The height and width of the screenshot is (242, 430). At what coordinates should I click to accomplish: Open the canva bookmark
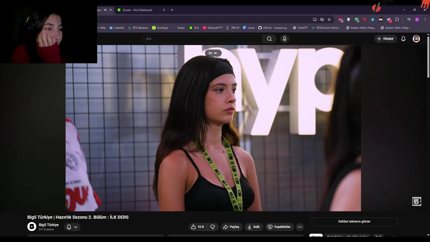249,28
